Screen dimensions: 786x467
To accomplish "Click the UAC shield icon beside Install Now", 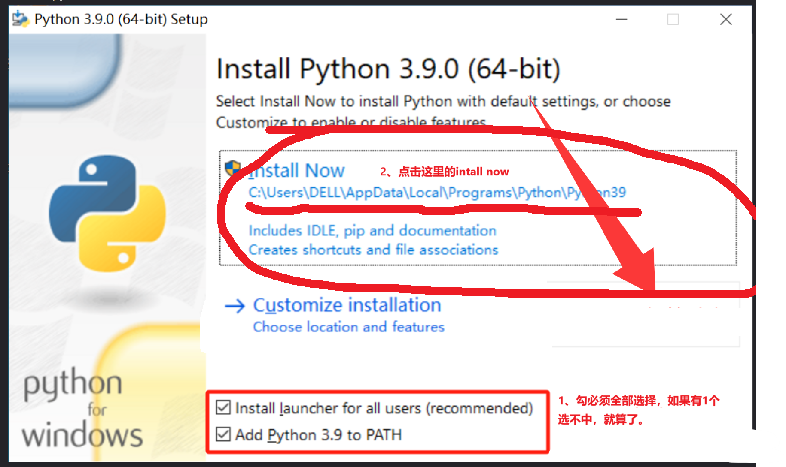I will [233, 169].
